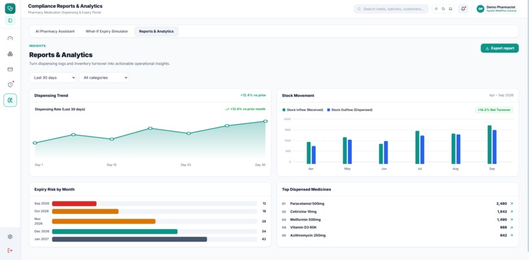The width and height of the screenshot is (529, 260).
Task: Click the Apr – Sep 2026 range label
Action: pos(501,96)
